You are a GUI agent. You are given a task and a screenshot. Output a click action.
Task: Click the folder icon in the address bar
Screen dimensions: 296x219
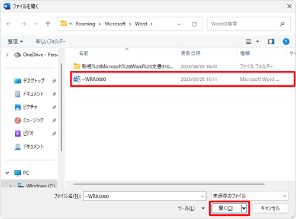63,24
